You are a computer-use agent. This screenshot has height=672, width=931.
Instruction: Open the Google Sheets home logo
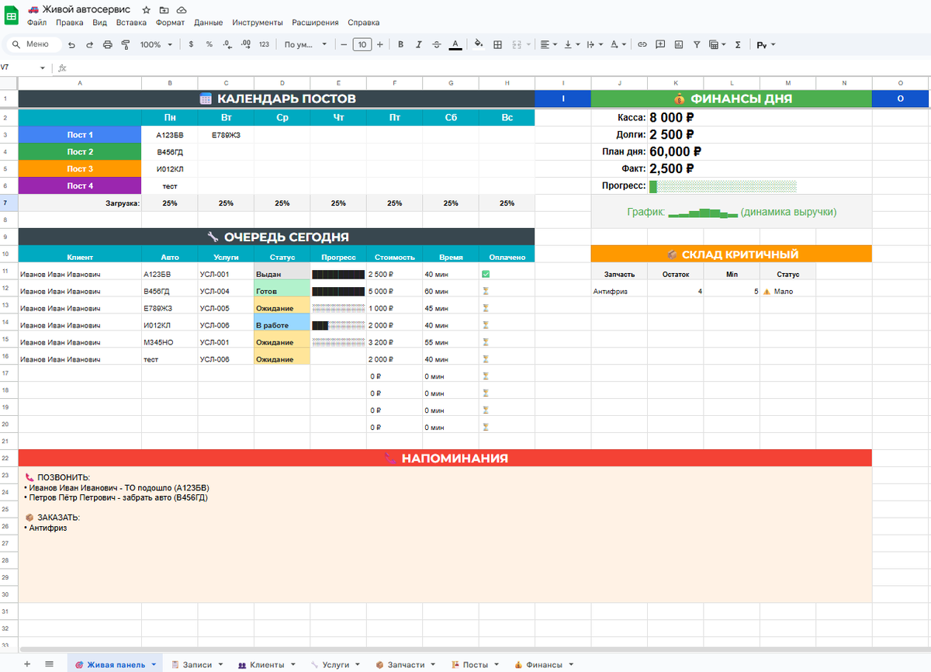12,16
